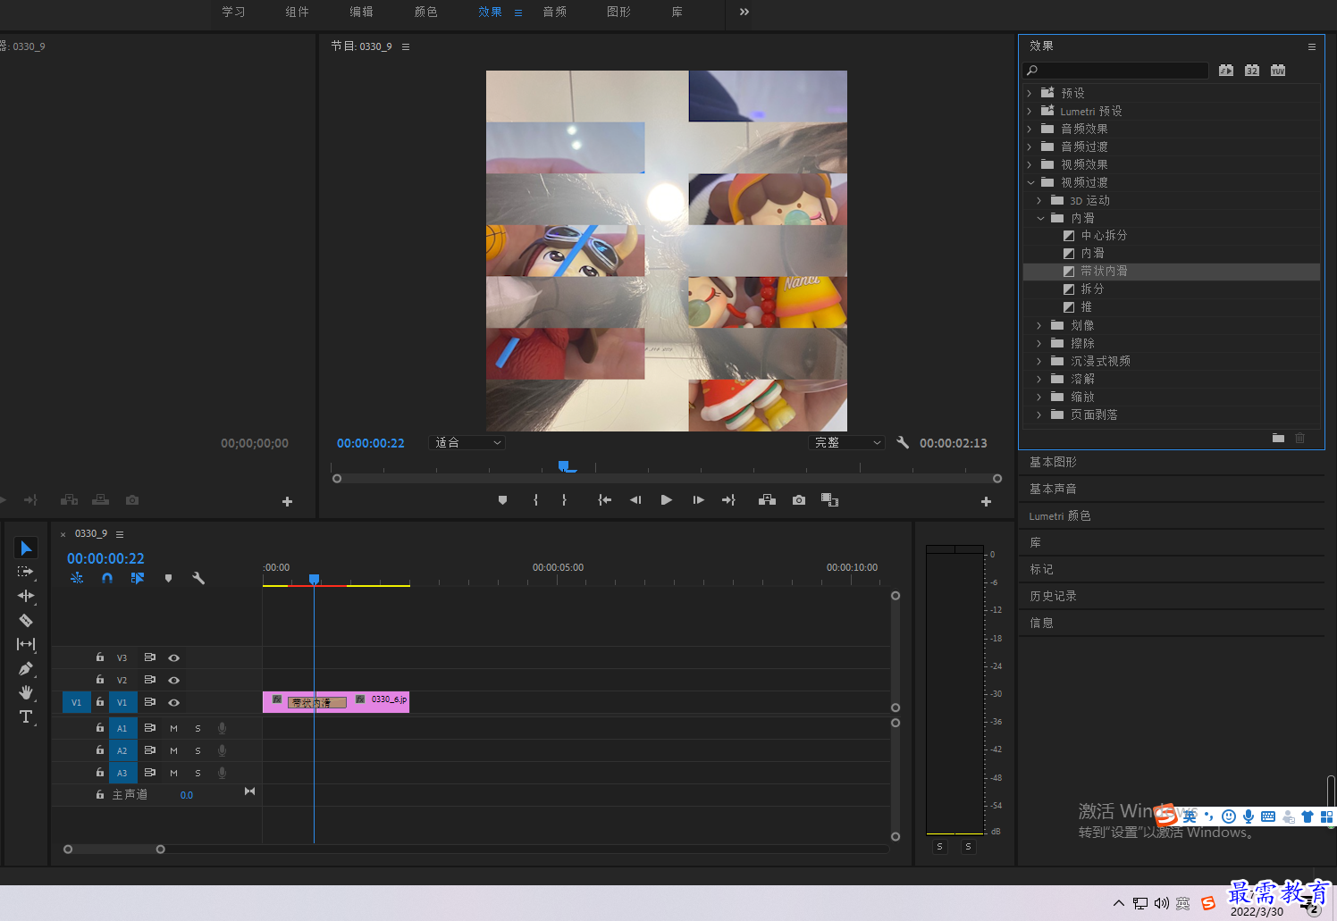Switch to 图形 workspace tab
The image size is (1337, 921).
click(x=619, y=12)
